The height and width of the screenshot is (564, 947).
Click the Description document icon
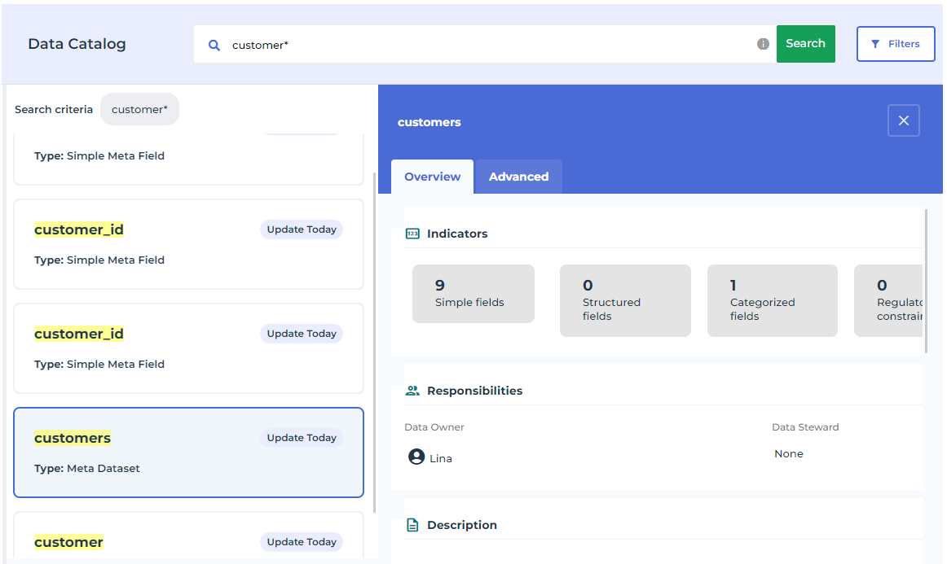point(412,525)
